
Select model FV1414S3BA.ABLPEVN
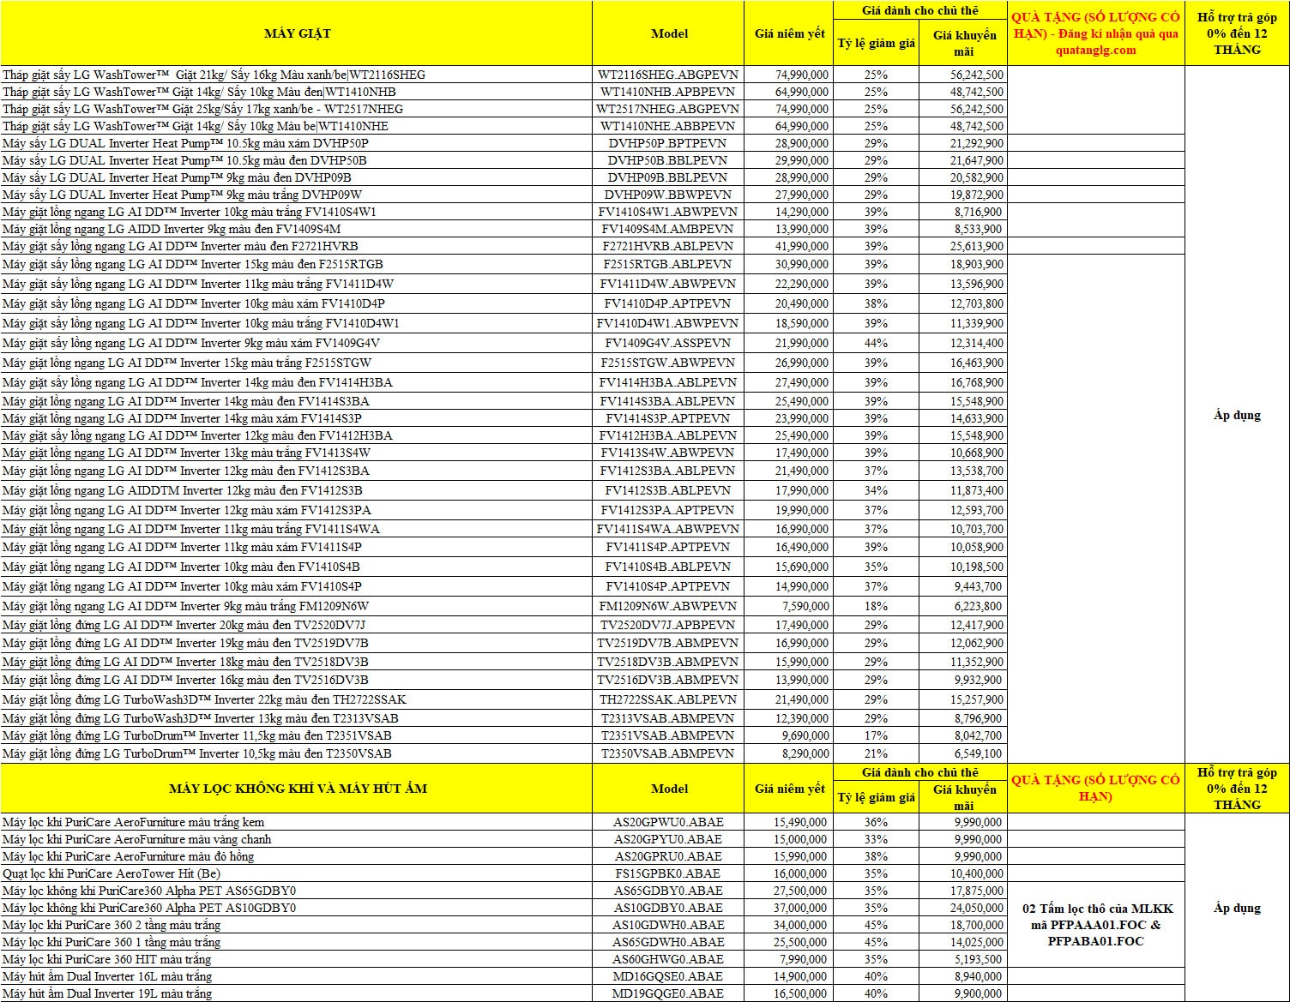[669, 401]
